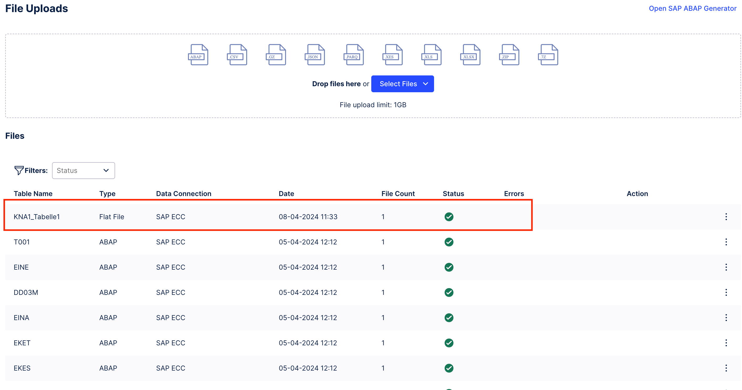742x390 pixels.
Task: Open action menu for DD03M row
Action: pos(726,292)
